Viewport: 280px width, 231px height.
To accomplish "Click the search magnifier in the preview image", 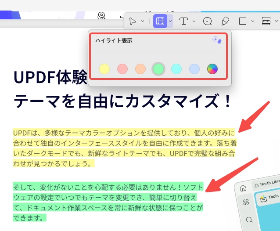I will point(249,220).
